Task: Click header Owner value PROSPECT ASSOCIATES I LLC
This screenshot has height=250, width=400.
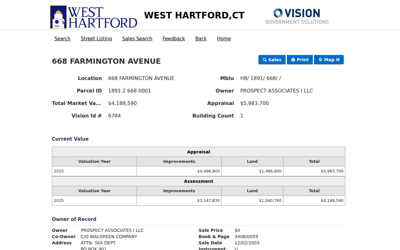Action: (x=277, y=91)
